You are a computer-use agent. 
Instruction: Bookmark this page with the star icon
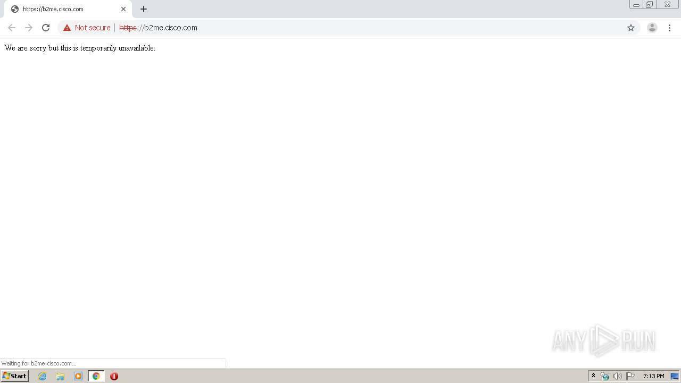coord(631,28)
